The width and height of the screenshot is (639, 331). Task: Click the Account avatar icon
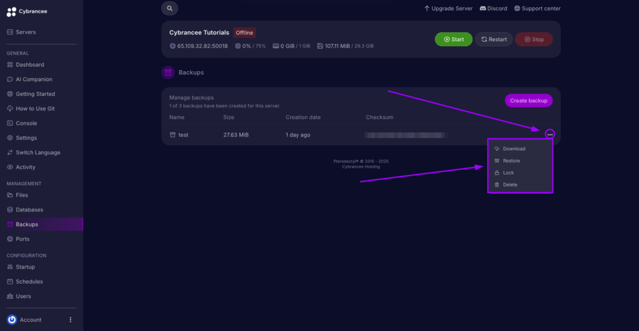click(12, 320)
